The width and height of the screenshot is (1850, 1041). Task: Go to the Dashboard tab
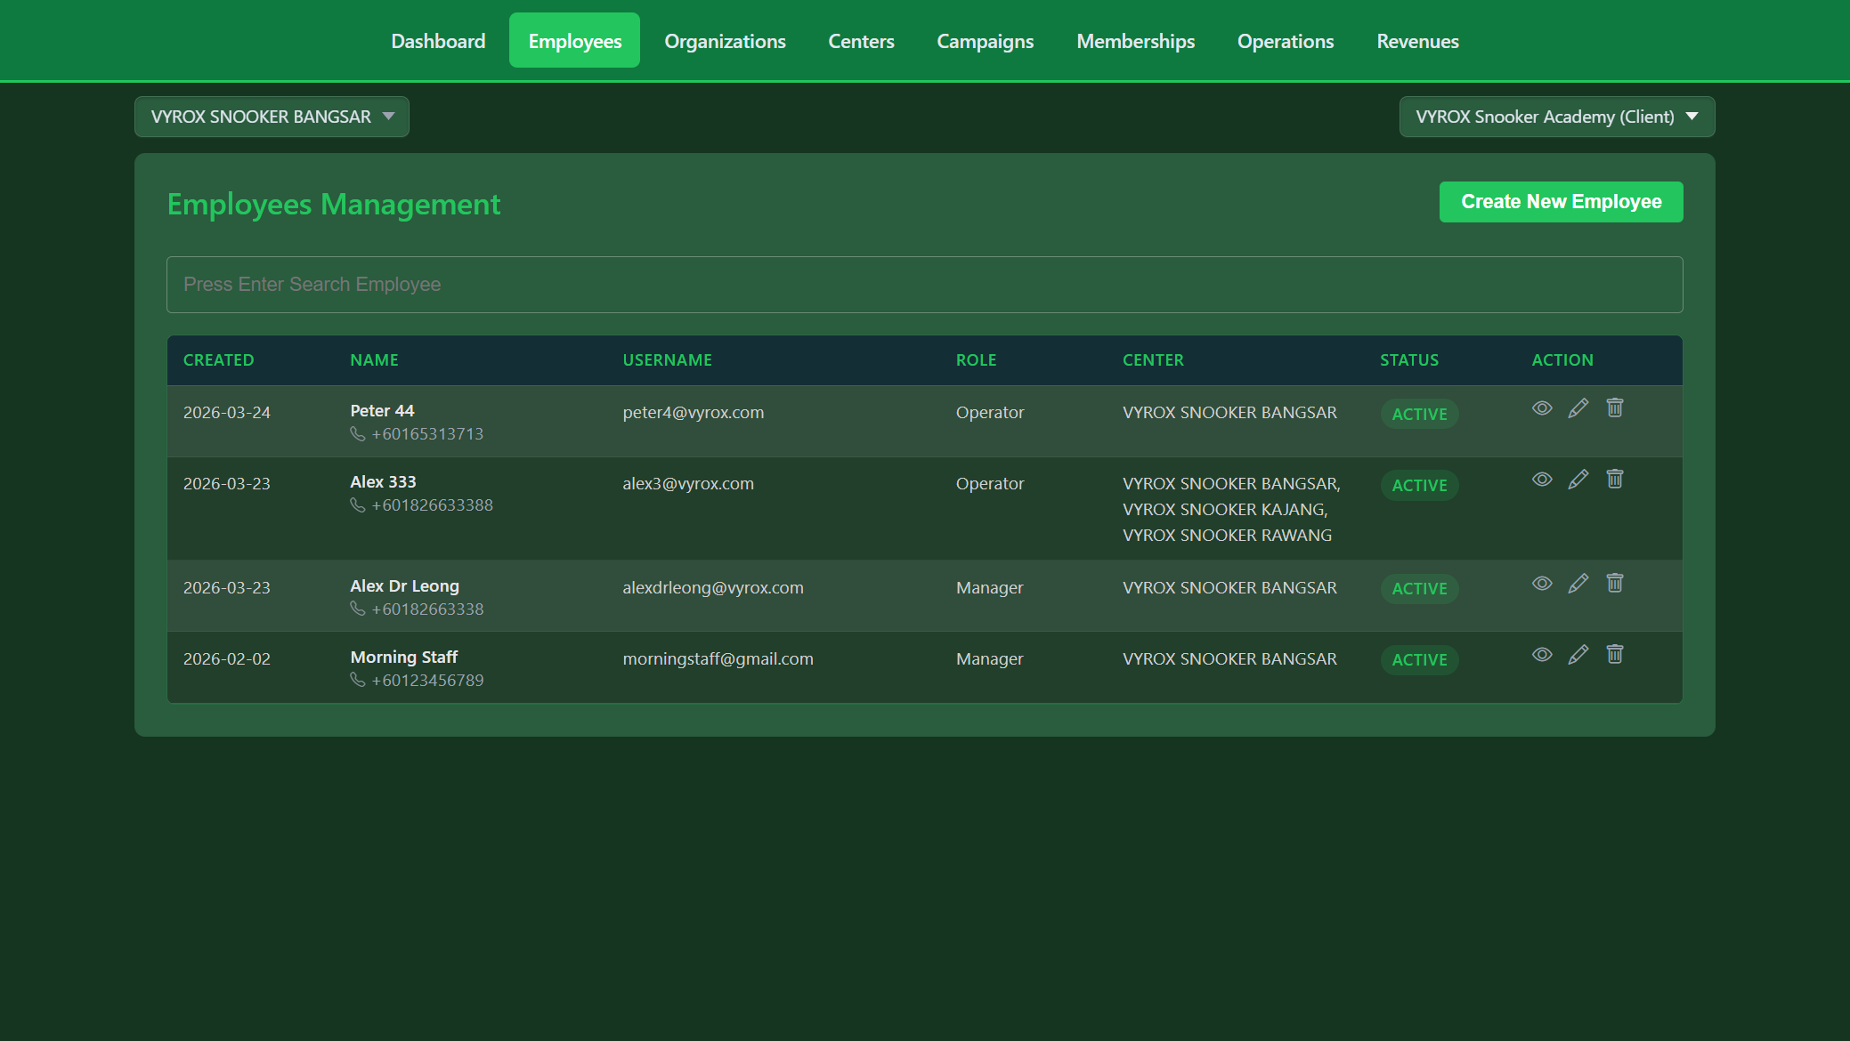click(x=438, y=41)
